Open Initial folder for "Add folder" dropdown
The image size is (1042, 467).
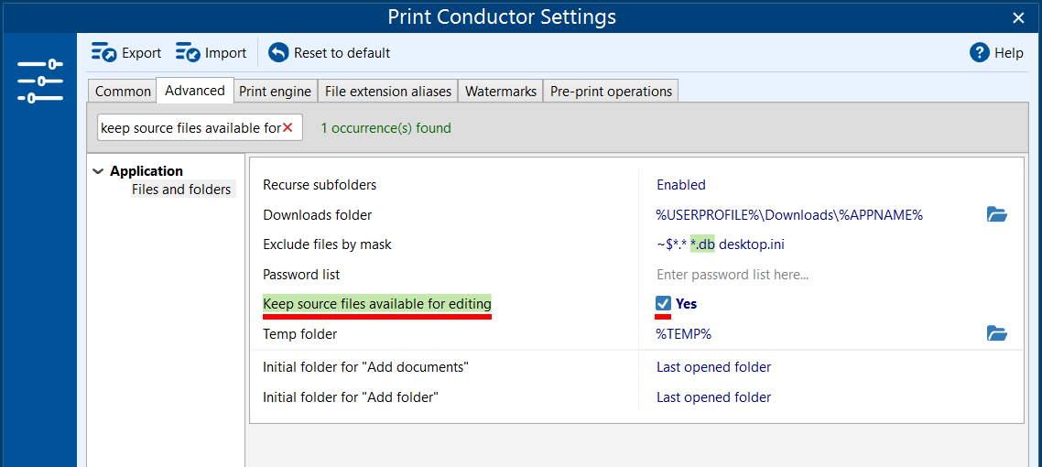713,397
